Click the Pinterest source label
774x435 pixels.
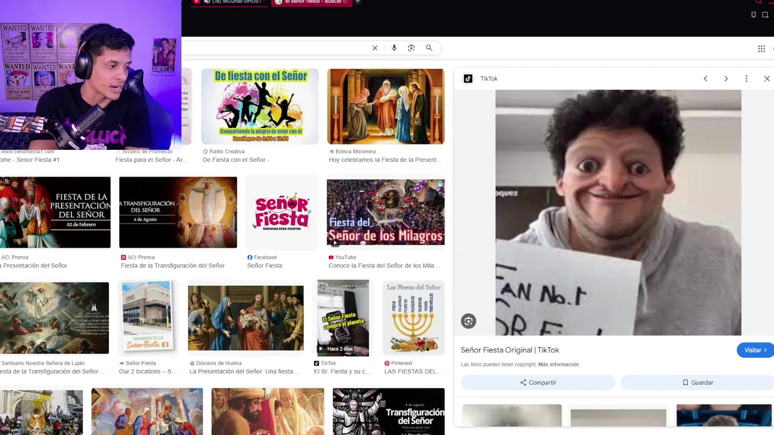(402, 363)
